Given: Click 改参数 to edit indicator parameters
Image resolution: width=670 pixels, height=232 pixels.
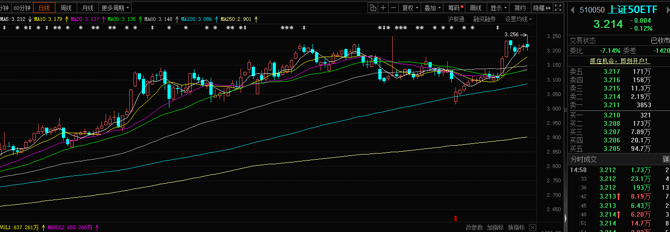Looking at the screenshot, I should (474, 227).
